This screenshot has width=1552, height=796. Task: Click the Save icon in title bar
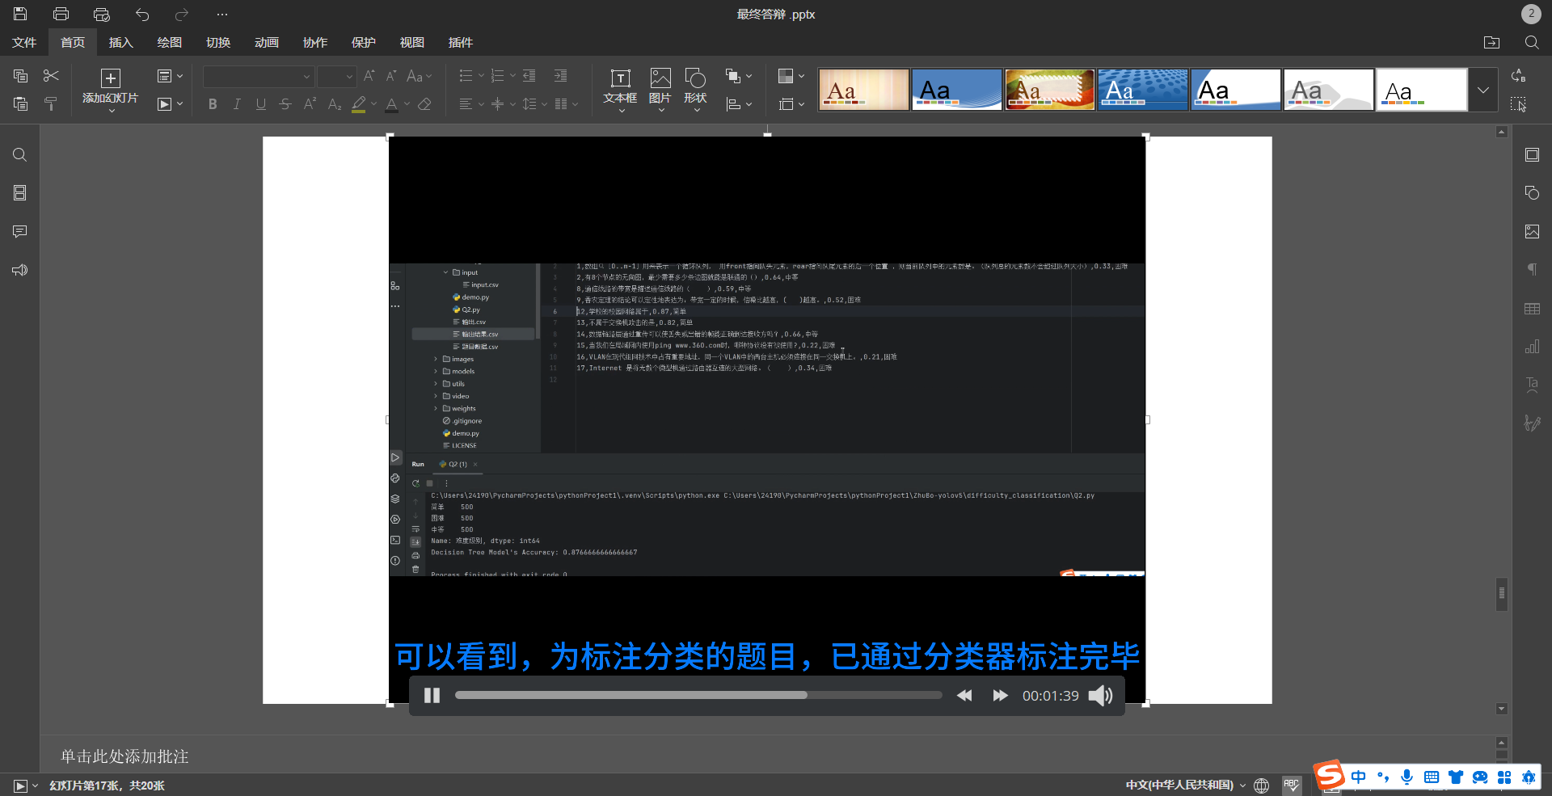pos(20,14)
